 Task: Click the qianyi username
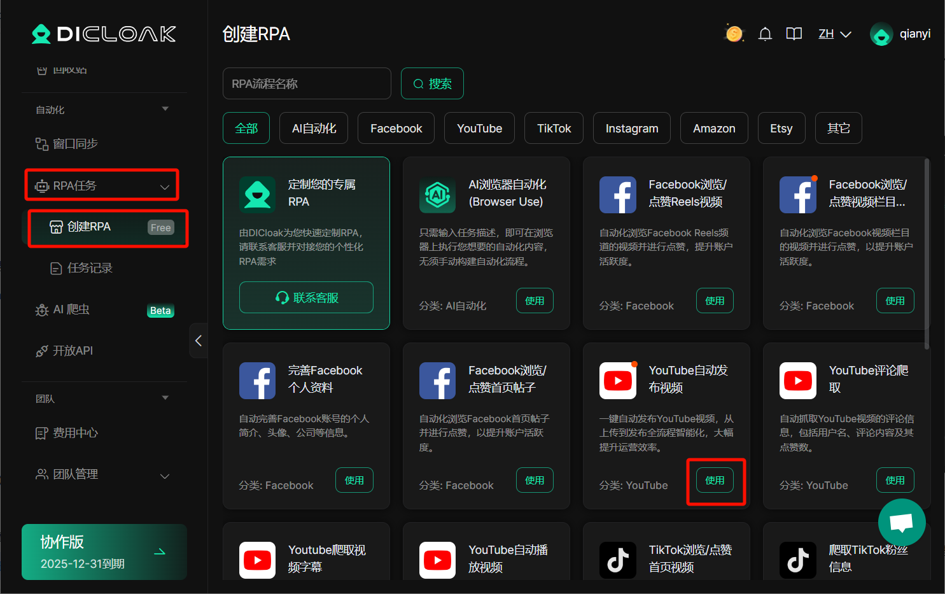[915, 34]
